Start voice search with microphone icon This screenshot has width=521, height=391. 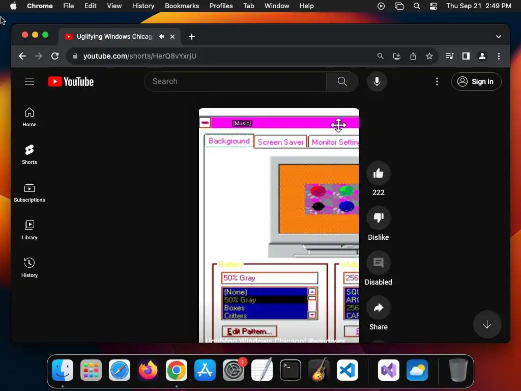pos(377,81)
